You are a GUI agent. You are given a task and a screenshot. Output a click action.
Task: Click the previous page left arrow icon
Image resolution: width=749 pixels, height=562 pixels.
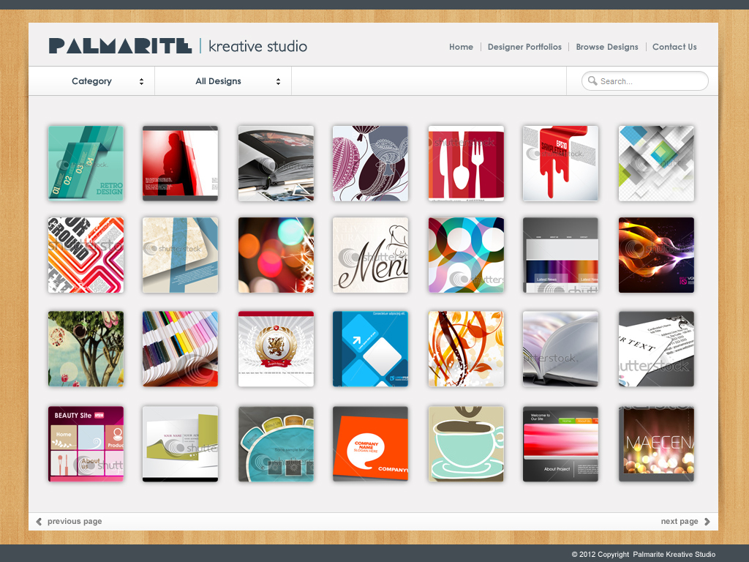(39, 521)
